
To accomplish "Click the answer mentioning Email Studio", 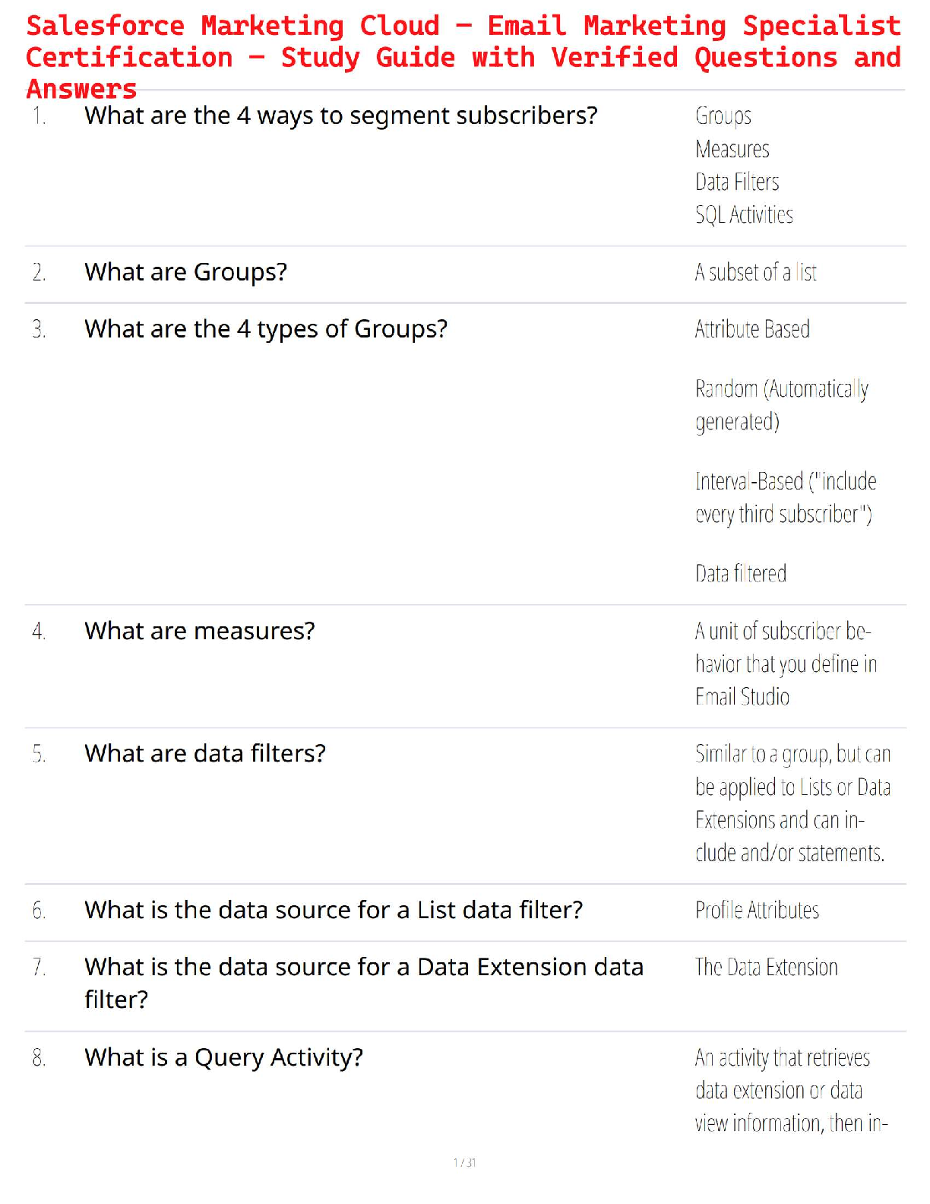I will [x=785, y=664].
